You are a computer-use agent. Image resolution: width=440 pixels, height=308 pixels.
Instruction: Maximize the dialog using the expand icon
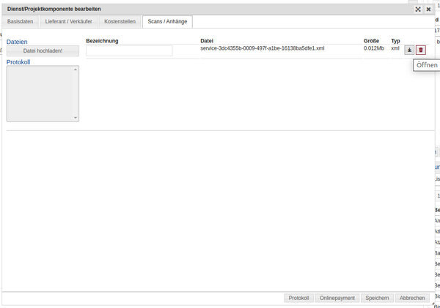(x=418, y=10)
